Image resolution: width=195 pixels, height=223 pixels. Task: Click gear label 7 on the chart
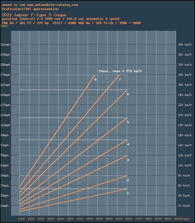(x=120, y=79)
